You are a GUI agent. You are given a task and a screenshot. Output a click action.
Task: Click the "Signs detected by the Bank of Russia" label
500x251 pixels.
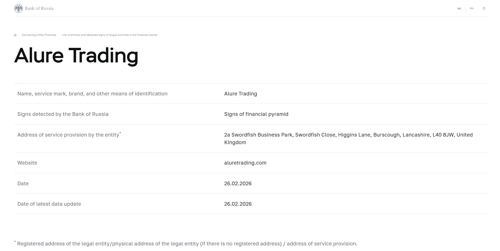tap(63, 114)
